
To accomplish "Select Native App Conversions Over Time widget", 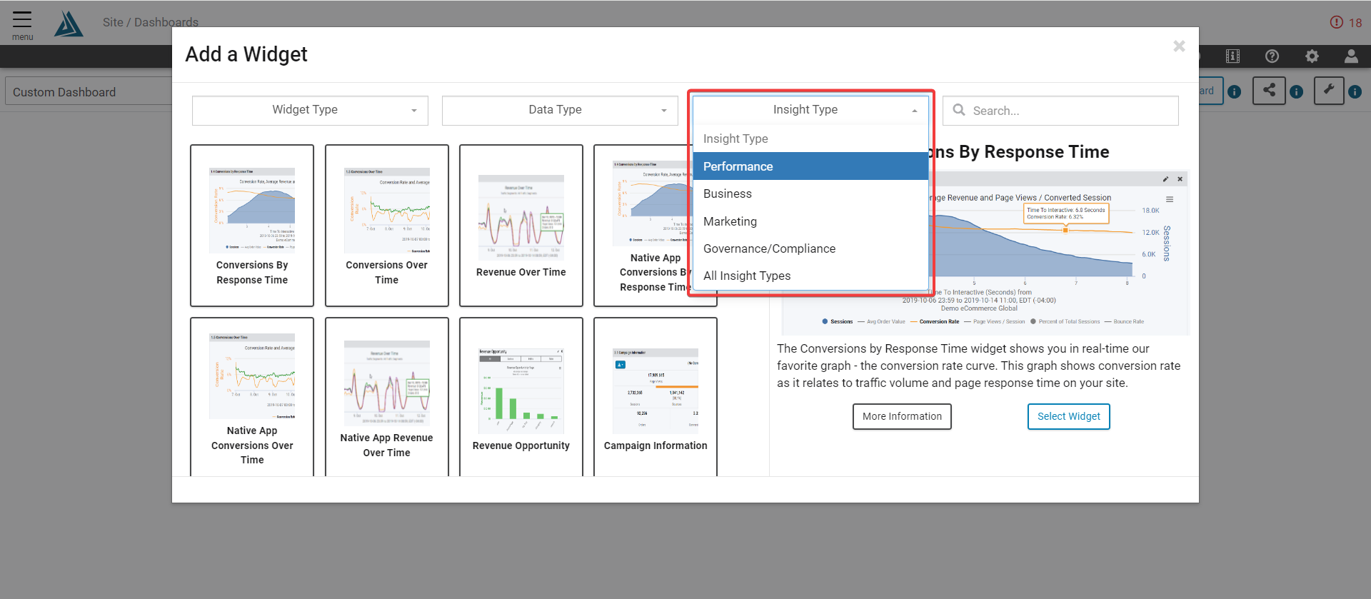I will click(x=252, y=397).
